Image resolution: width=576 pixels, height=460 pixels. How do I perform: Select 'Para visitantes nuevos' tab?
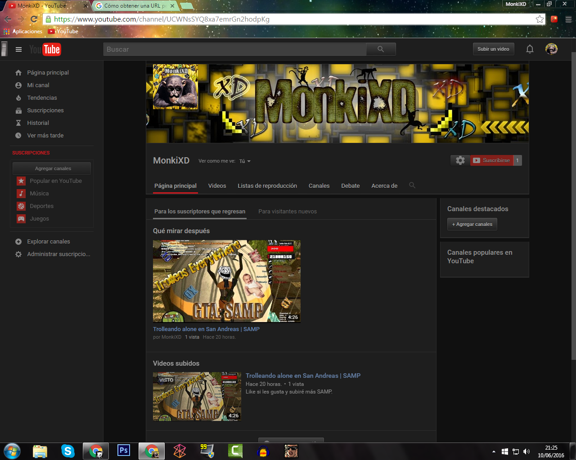point(288,211)
